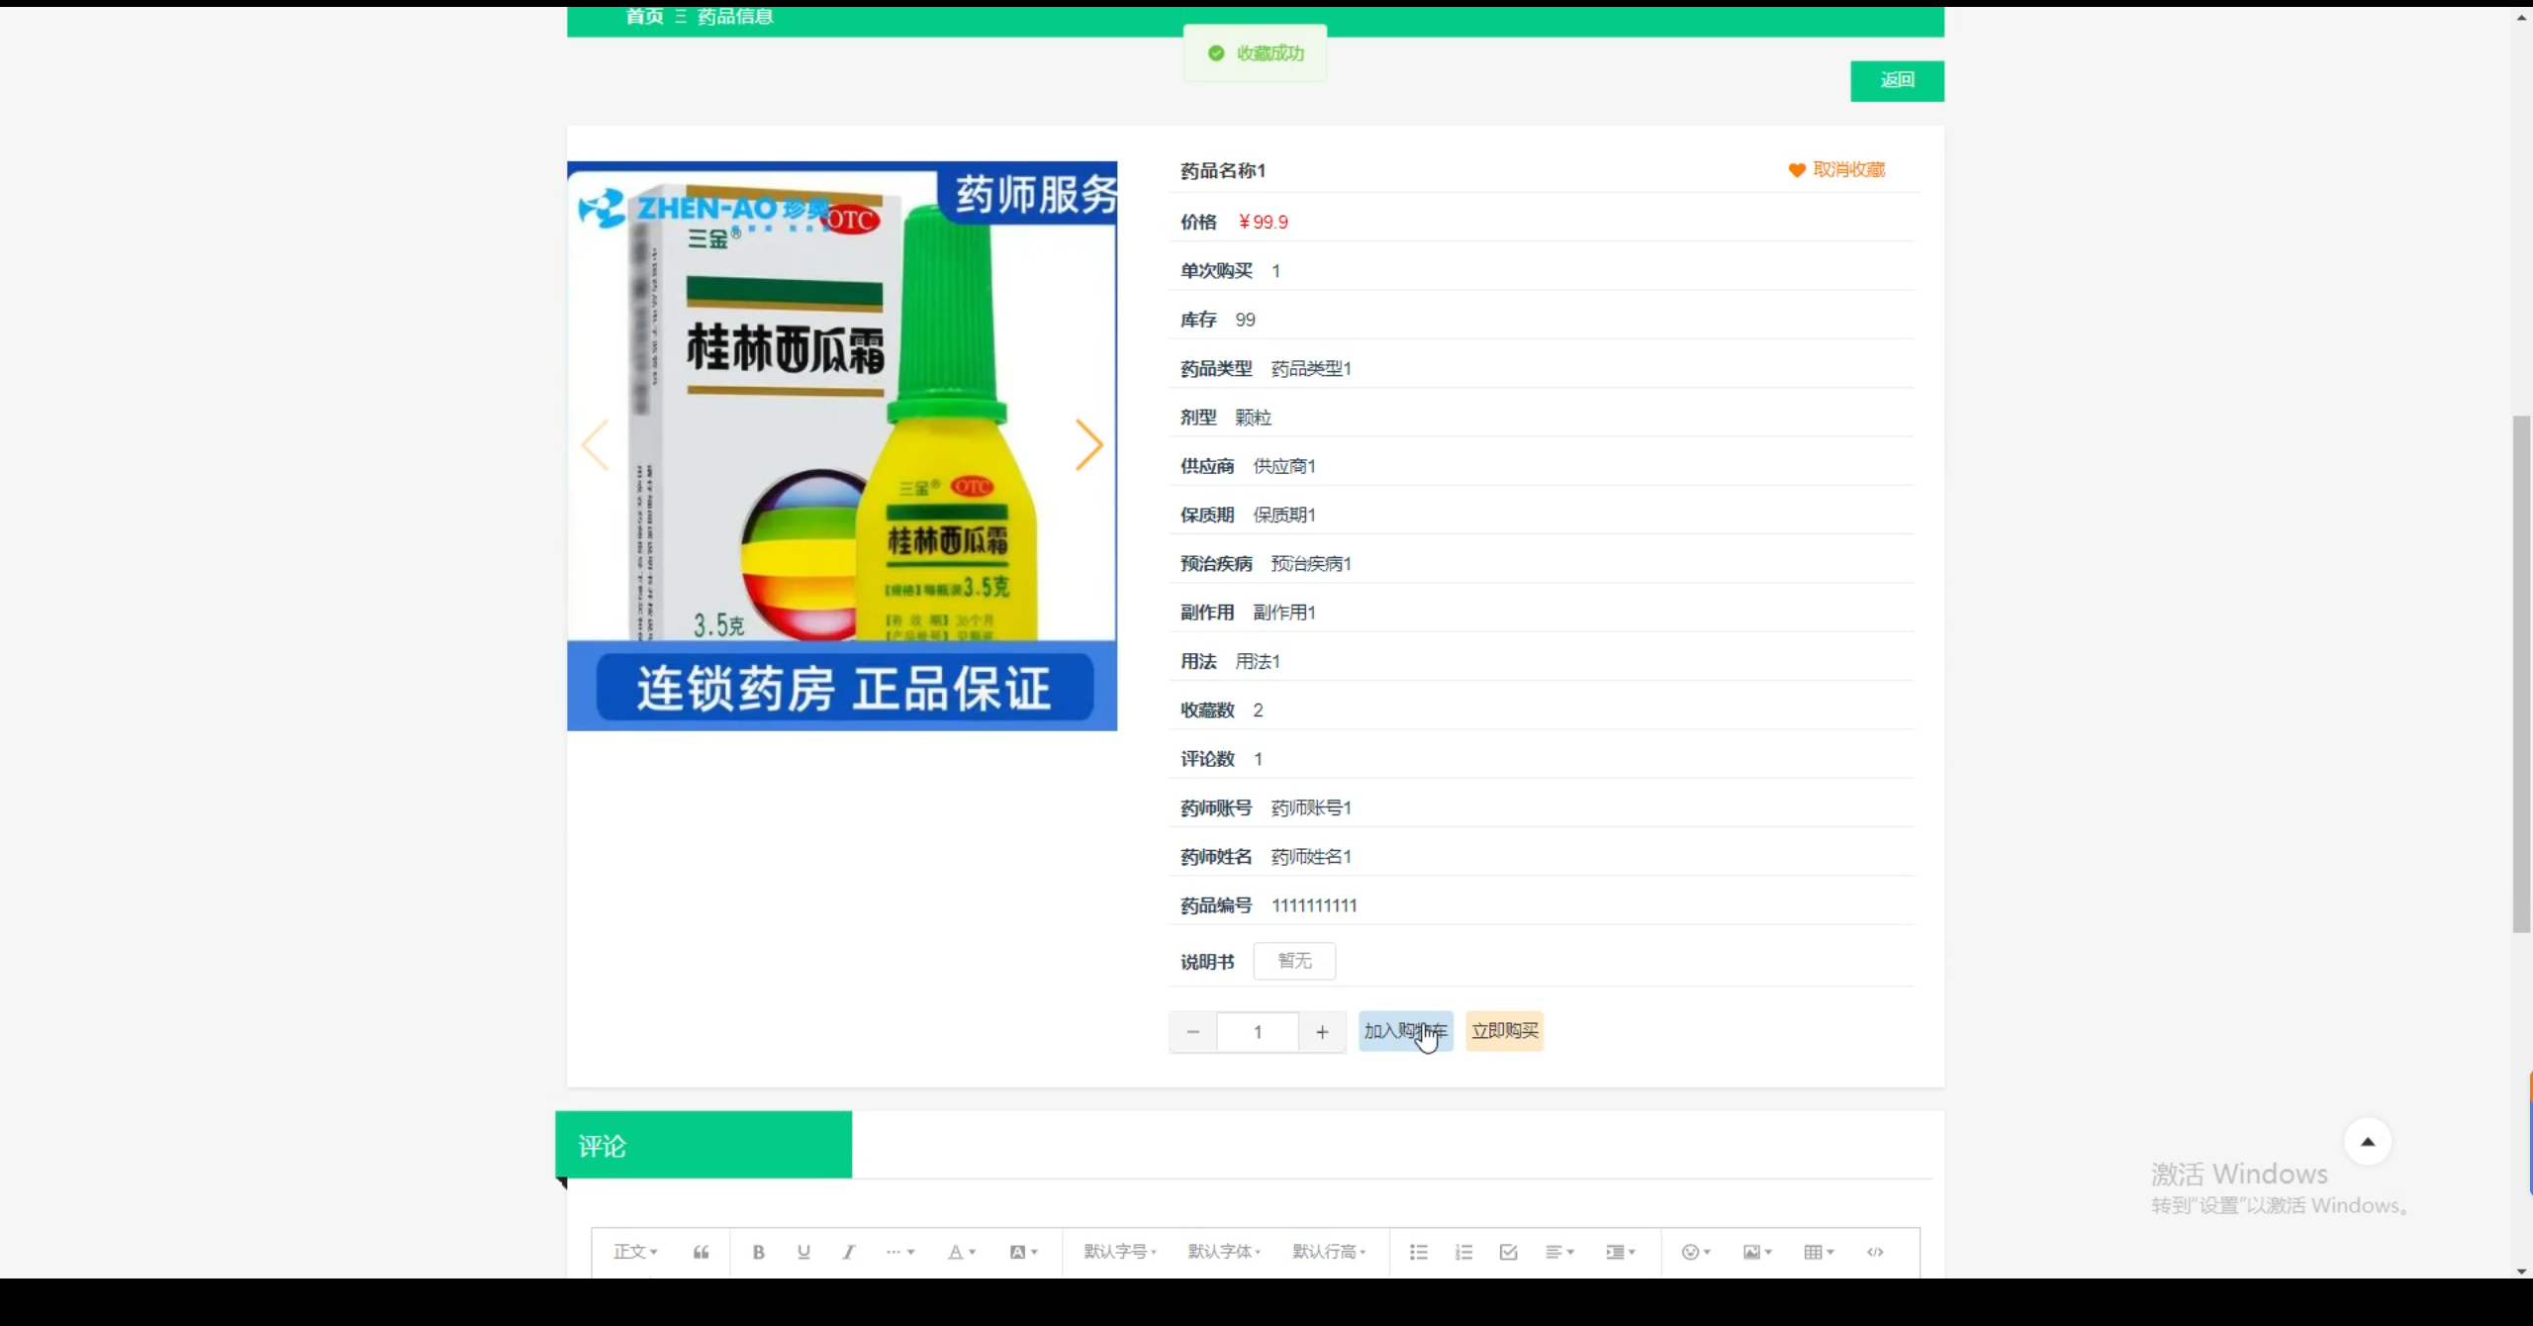Click the 返回 return button
This screenshot has height=1326, width=2533.
[x=1896, y=80]
